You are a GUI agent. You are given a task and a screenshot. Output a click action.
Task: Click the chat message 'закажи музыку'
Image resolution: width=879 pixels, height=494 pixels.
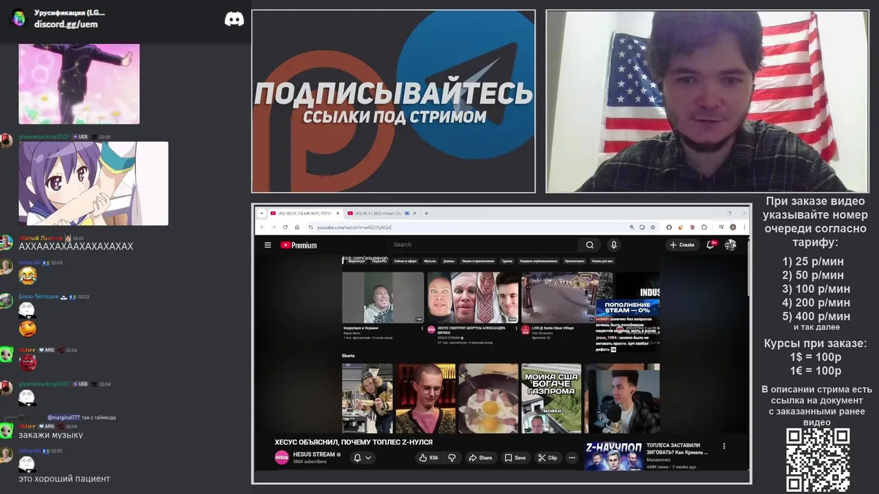51,435
